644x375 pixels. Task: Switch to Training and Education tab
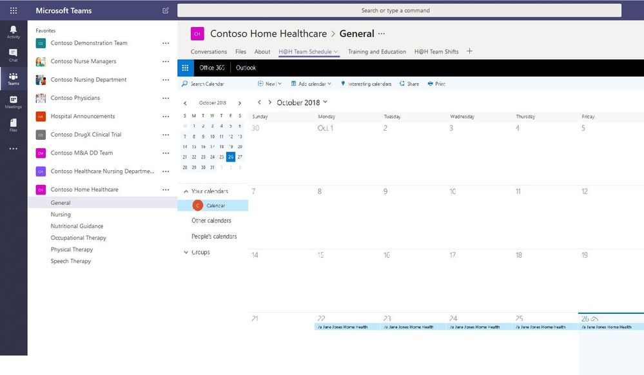376,52
